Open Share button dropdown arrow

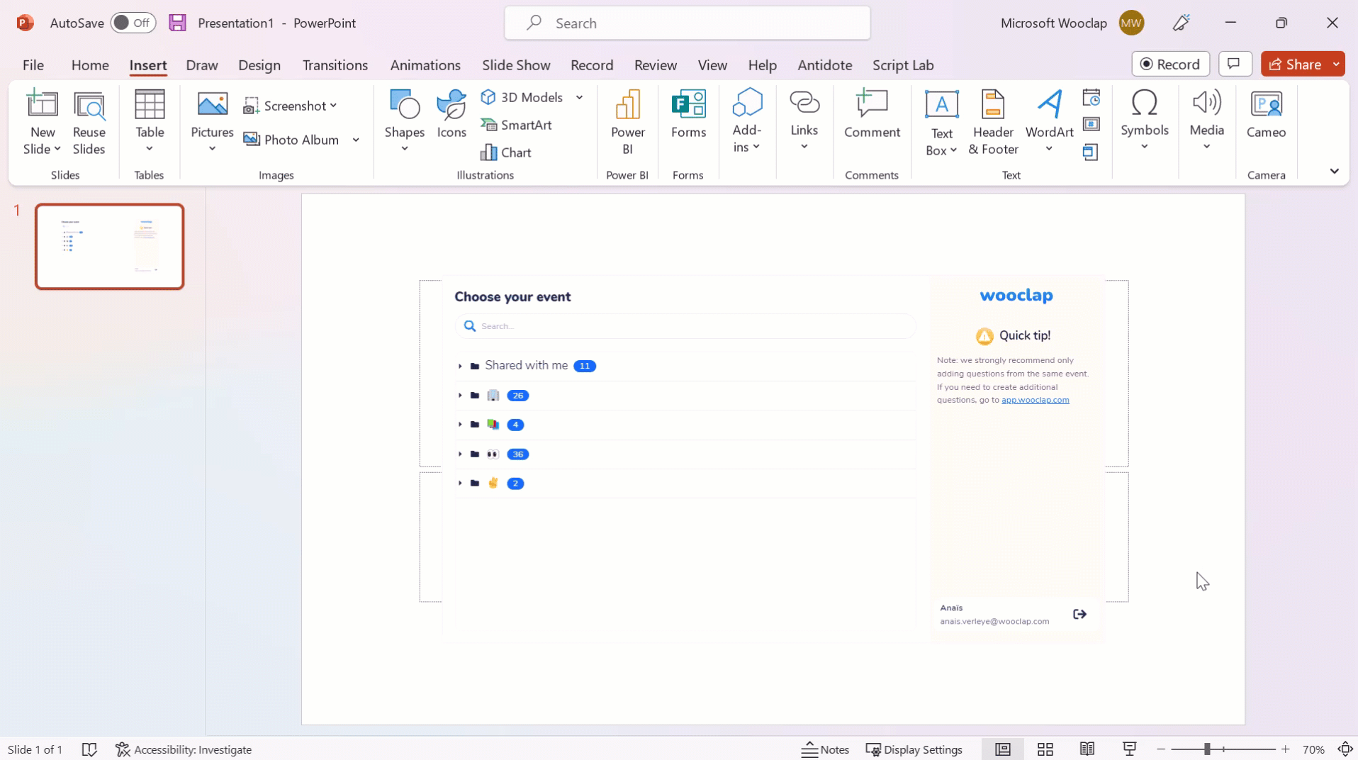click(1336, 64)
